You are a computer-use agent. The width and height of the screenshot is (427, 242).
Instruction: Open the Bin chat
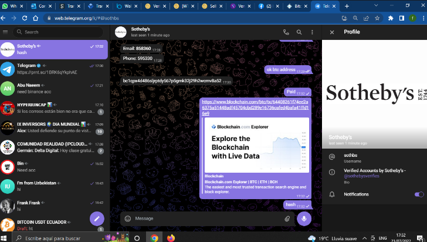coord(54,167)
